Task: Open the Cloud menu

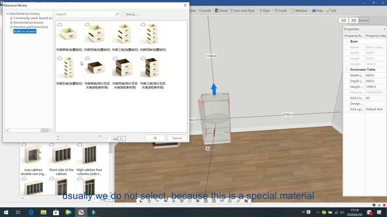Action: click(221, 11)
